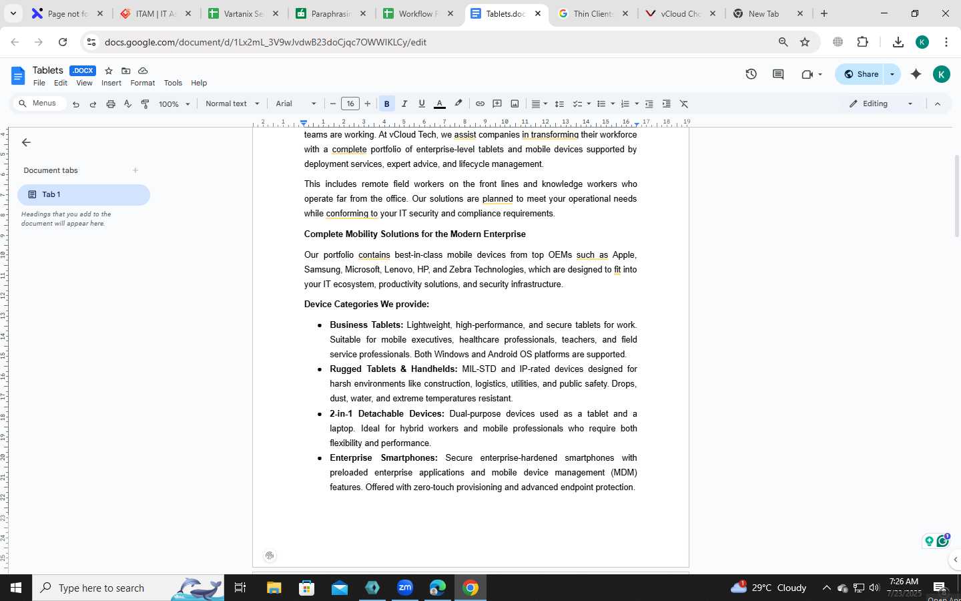Click the Undo icon in toolbar
This screenshot has height=601, width=961.
pos(76,104)
